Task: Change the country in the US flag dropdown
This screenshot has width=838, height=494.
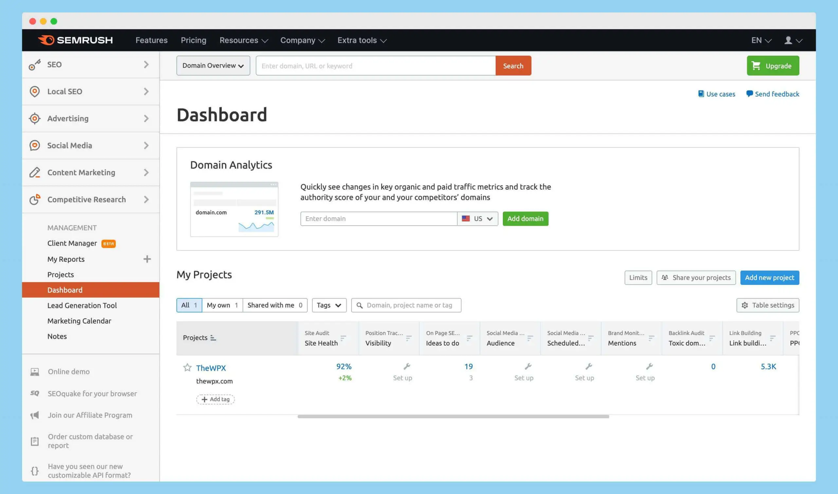Action: [477, 218]
